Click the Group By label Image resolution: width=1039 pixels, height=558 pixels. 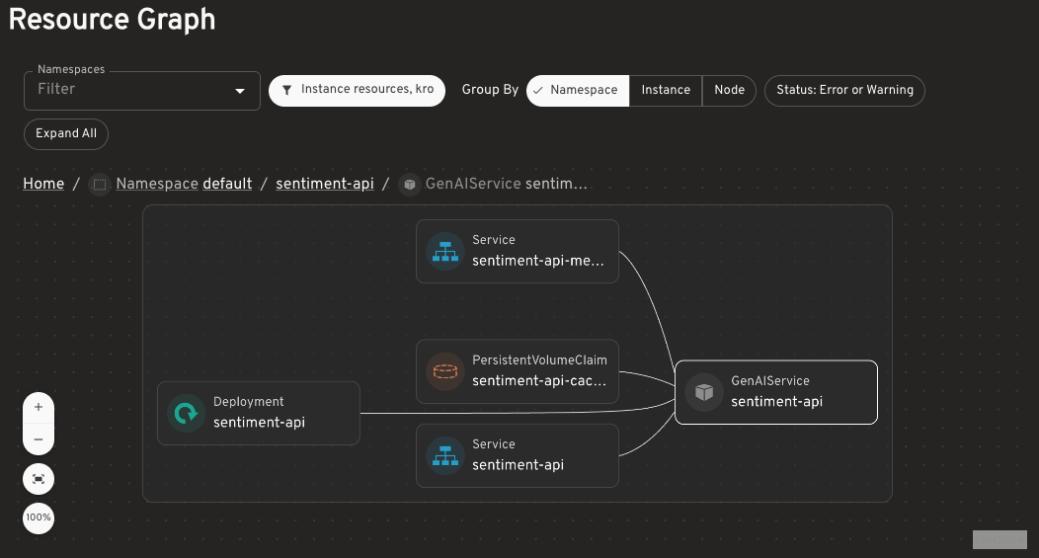click(490, 90)
